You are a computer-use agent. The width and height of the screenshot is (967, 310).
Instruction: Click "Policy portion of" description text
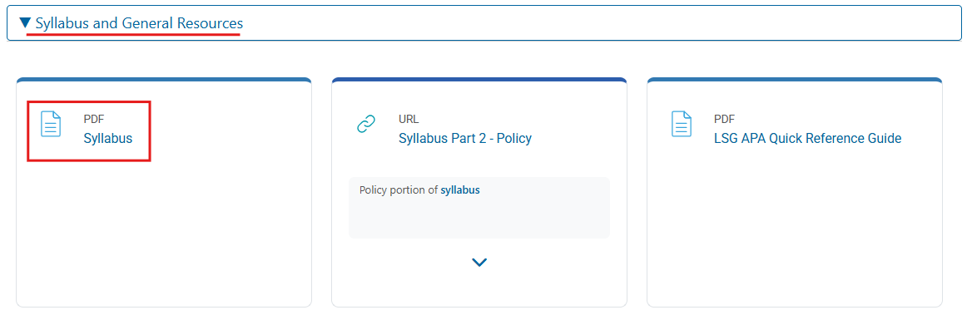(399, 190)
